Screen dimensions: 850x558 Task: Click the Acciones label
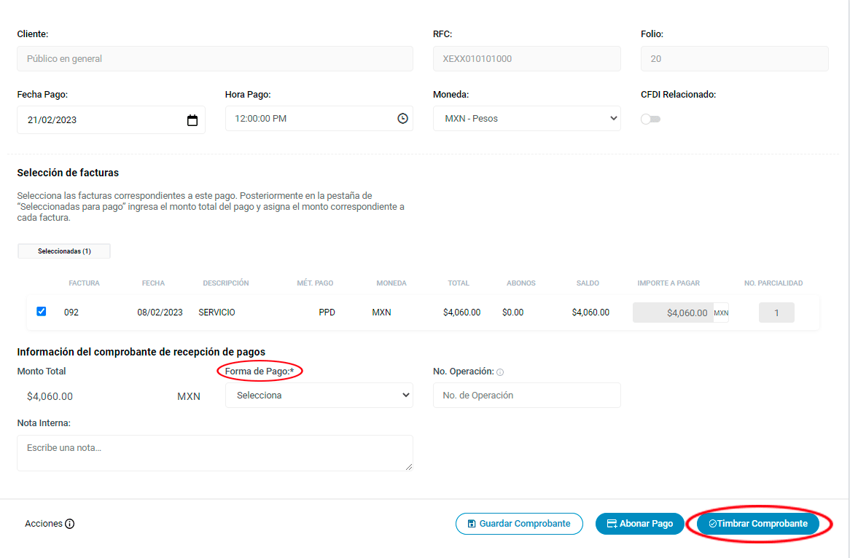[43, 524]
